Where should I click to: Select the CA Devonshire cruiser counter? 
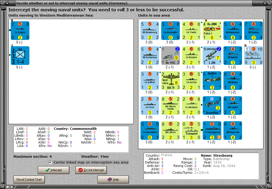click(x=150, y=130)
